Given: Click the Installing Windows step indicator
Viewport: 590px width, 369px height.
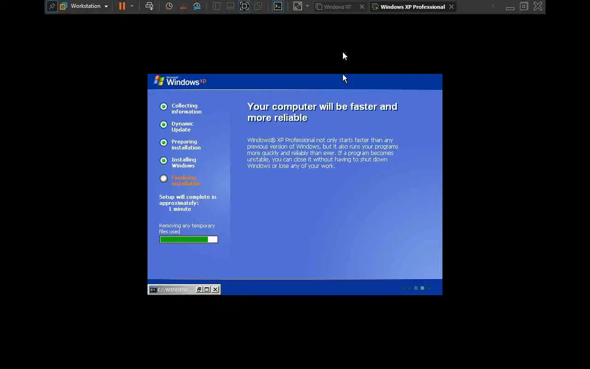Looking at the screenshot, I should click(x=164, y=161).
